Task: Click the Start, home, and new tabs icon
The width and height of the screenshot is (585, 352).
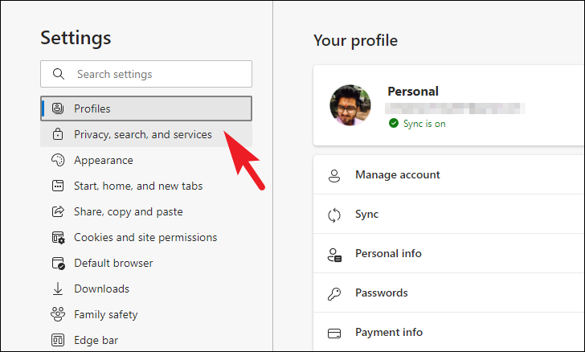Action: tap(58, 186)
